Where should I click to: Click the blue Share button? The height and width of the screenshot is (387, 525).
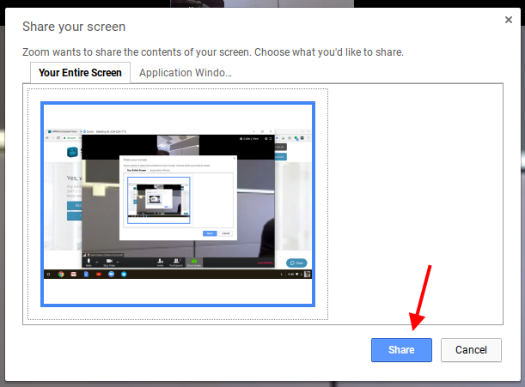click(x=401, y=350)
